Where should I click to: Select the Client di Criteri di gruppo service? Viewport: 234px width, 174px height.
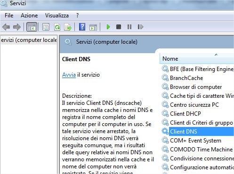click(202, 123)
